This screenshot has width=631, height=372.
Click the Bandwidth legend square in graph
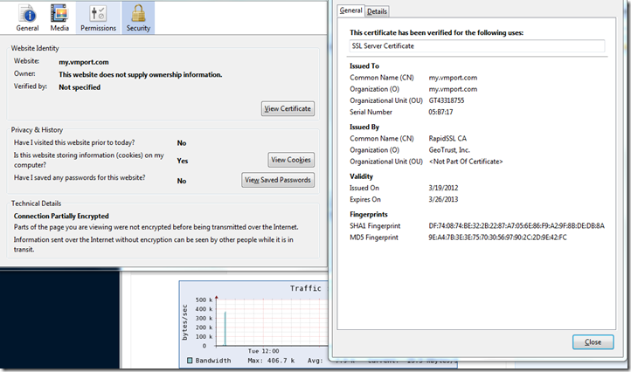point(190,361)
